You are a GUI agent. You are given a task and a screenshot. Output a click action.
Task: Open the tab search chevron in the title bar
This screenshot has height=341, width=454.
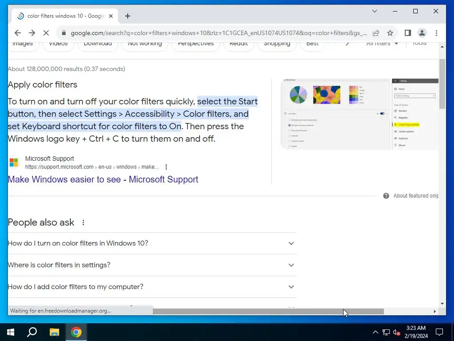click(x=374, y=11)
